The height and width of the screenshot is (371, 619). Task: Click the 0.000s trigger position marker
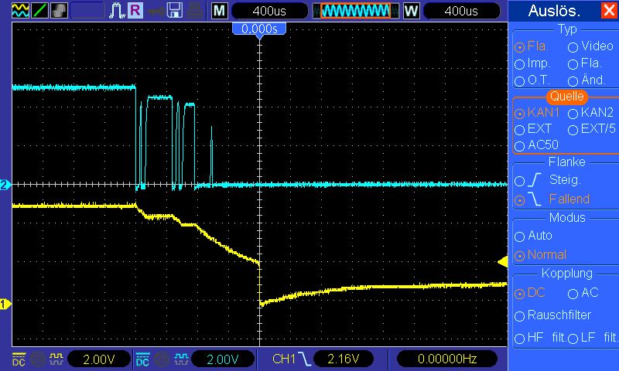tap(259, 29)
